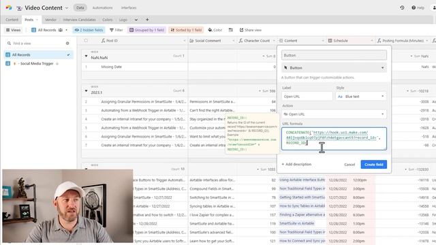The width and height of the screenshot is (436, 245).
Task: Click Add description link
Action: [296, 165]
